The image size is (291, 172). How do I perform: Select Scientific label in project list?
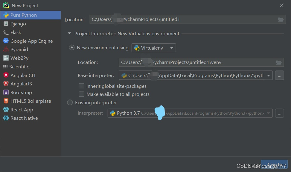click(x=19, y=67)
